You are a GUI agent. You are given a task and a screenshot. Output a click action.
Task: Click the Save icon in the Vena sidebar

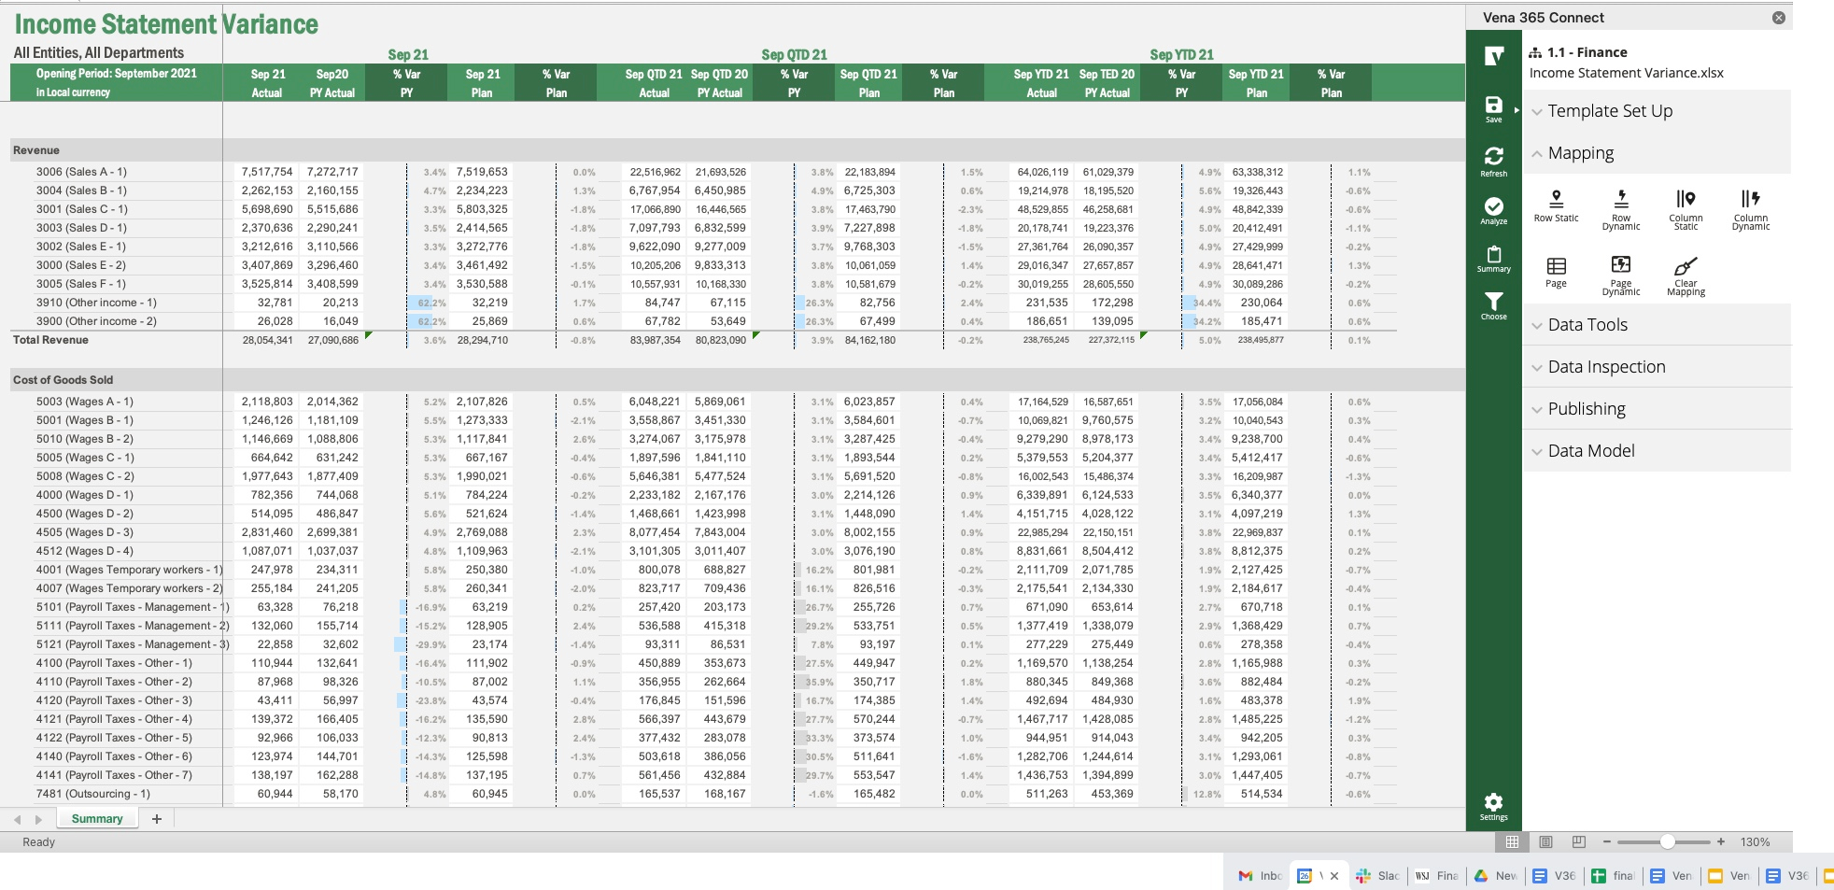pos(1494,106)
